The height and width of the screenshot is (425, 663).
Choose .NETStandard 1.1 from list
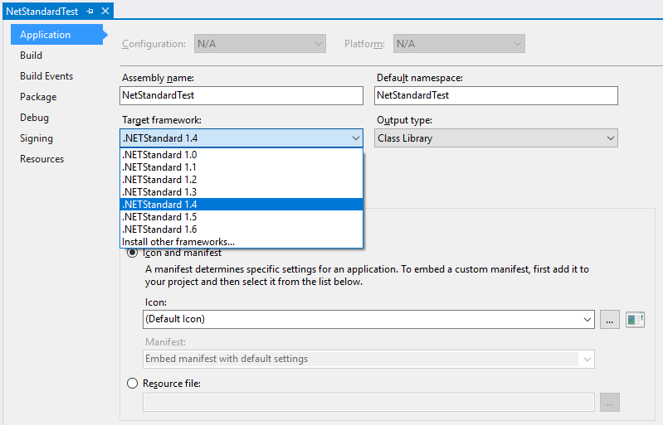(x=241, y=167)
